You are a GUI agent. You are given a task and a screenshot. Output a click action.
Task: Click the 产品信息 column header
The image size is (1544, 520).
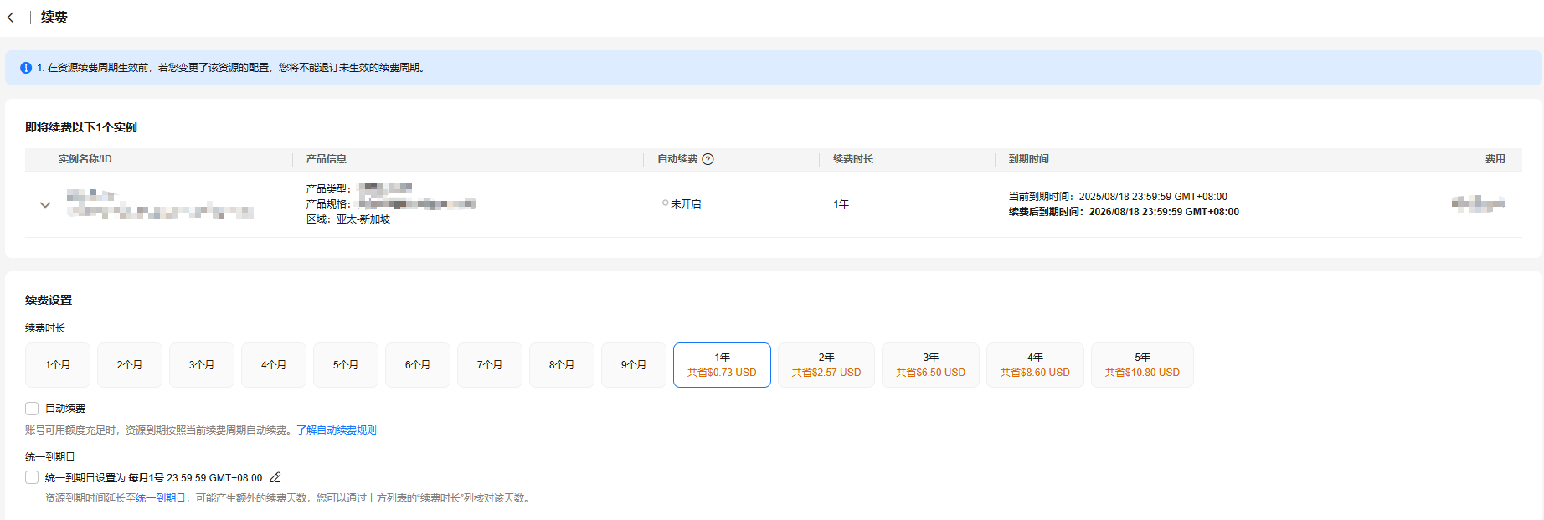click(327, 159)
